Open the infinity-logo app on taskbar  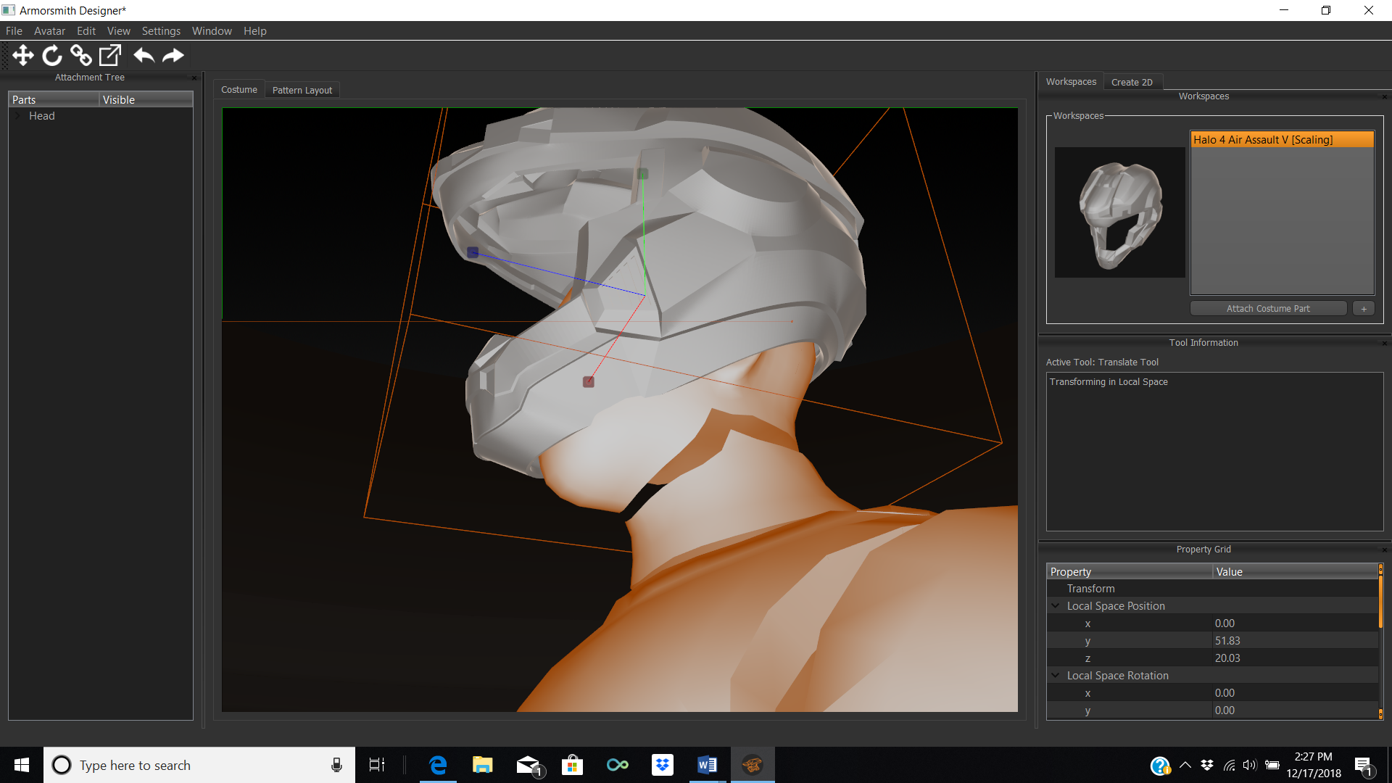coord(618,765)
